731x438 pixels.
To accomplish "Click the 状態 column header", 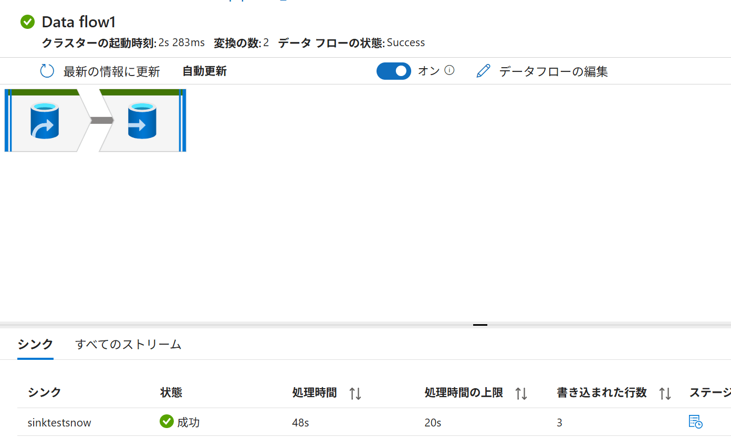I will tap(171, 392).
